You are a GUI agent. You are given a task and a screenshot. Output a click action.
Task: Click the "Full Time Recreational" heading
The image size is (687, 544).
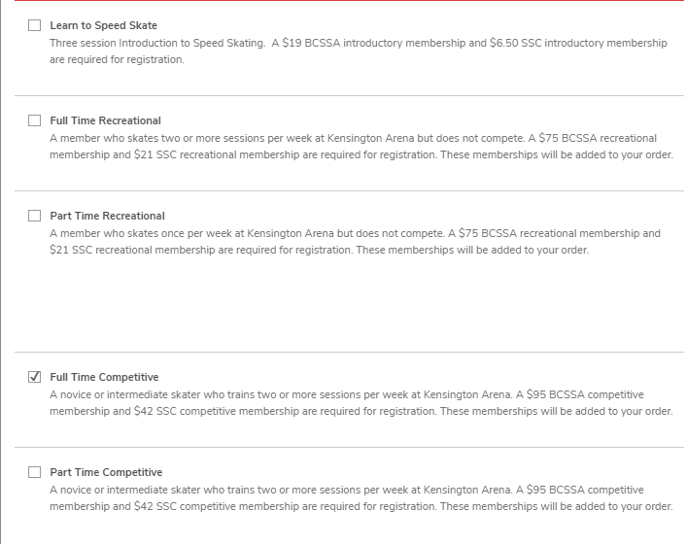[x=105, y=120]
